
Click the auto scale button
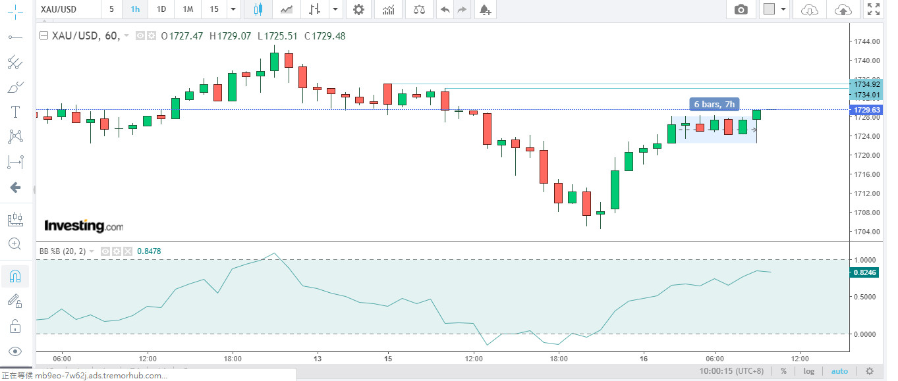click(839, 371)
